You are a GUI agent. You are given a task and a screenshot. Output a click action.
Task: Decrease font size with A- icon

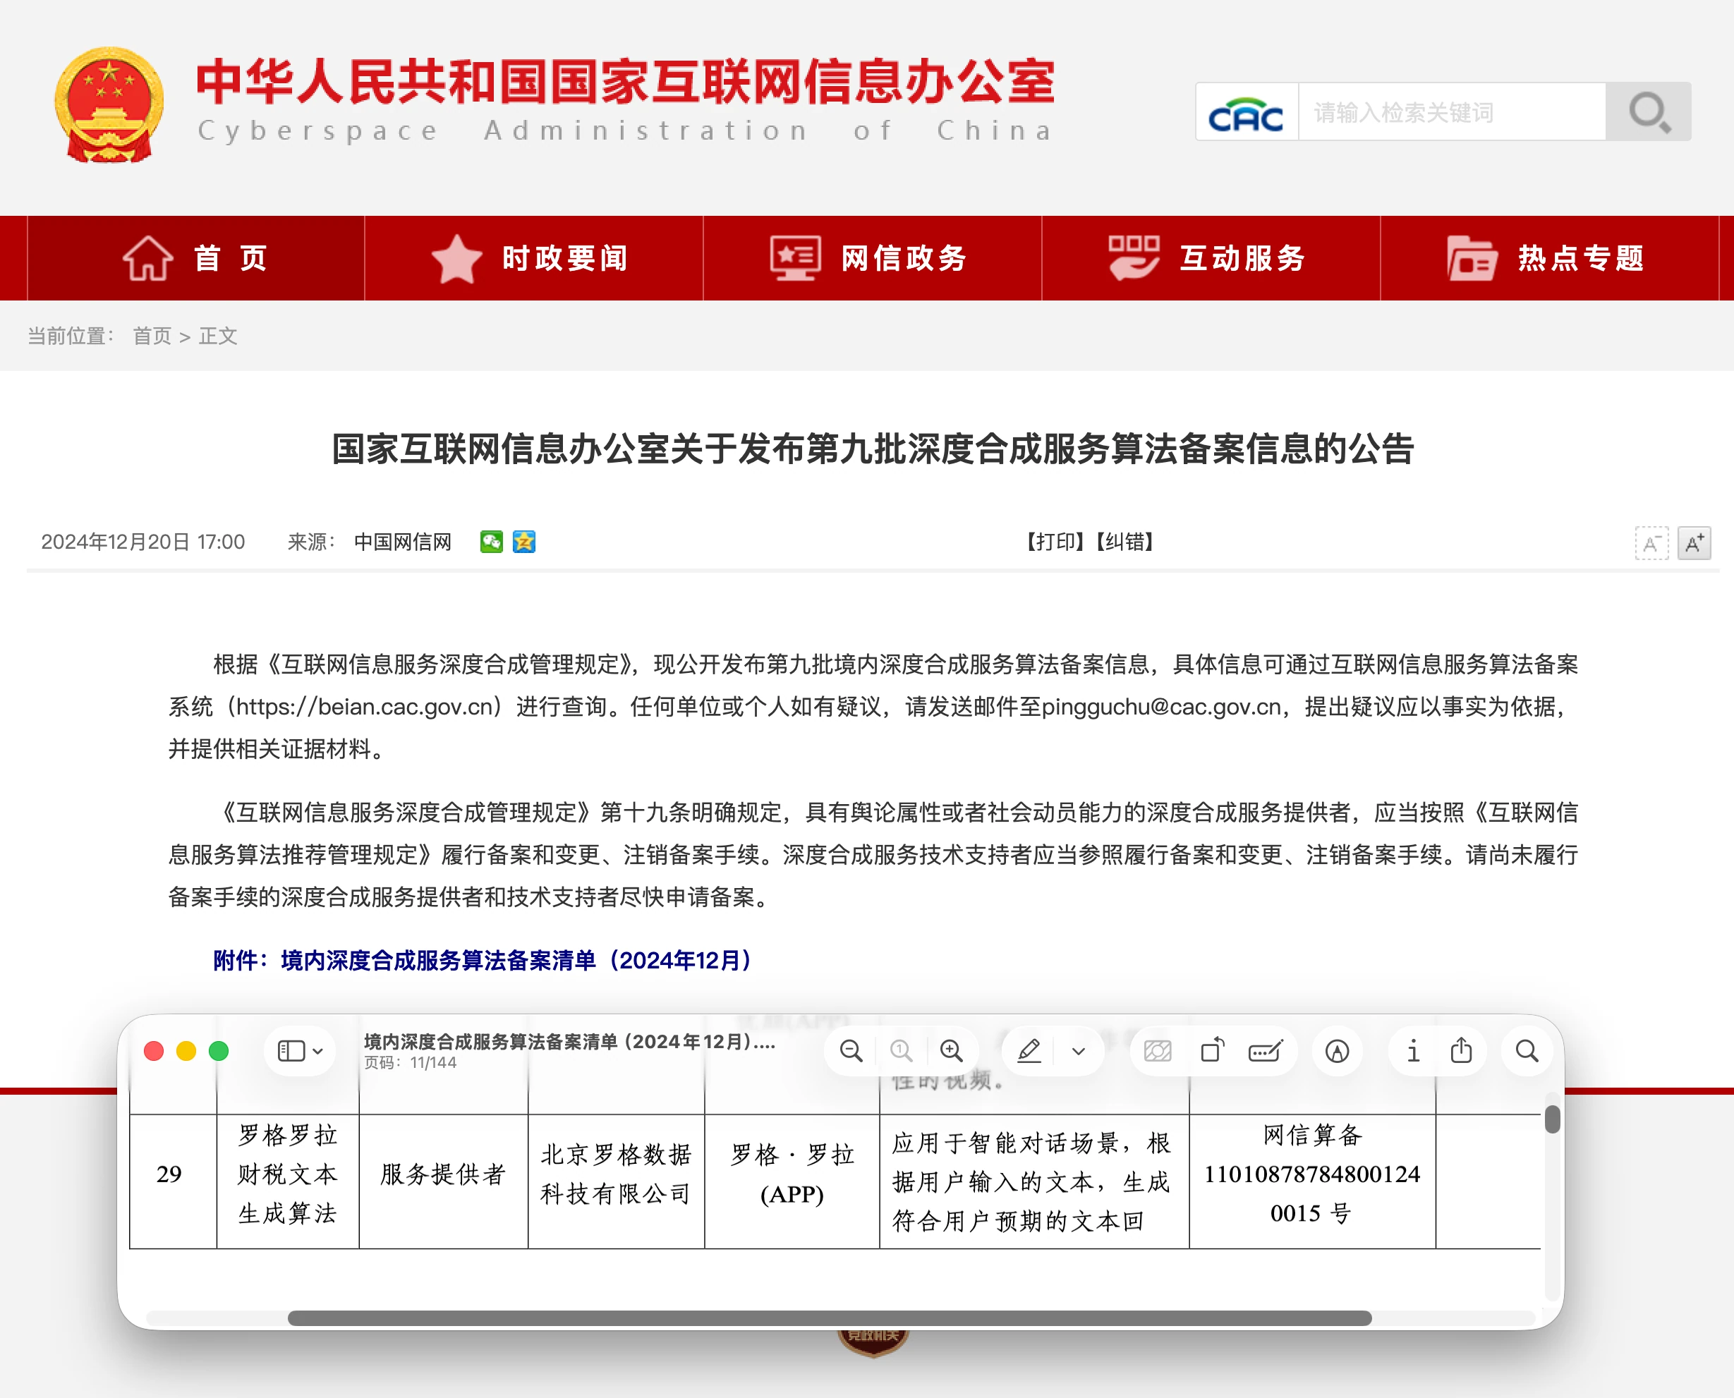pyautogui.click(x=1651, y=544)
